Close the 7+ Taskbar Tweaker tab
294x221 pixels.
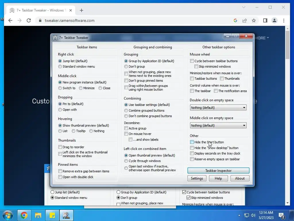(x=71, y=10)
